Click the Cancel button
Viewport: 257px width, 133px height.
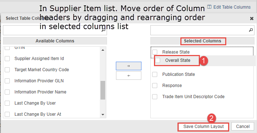(x=243, y=127)
